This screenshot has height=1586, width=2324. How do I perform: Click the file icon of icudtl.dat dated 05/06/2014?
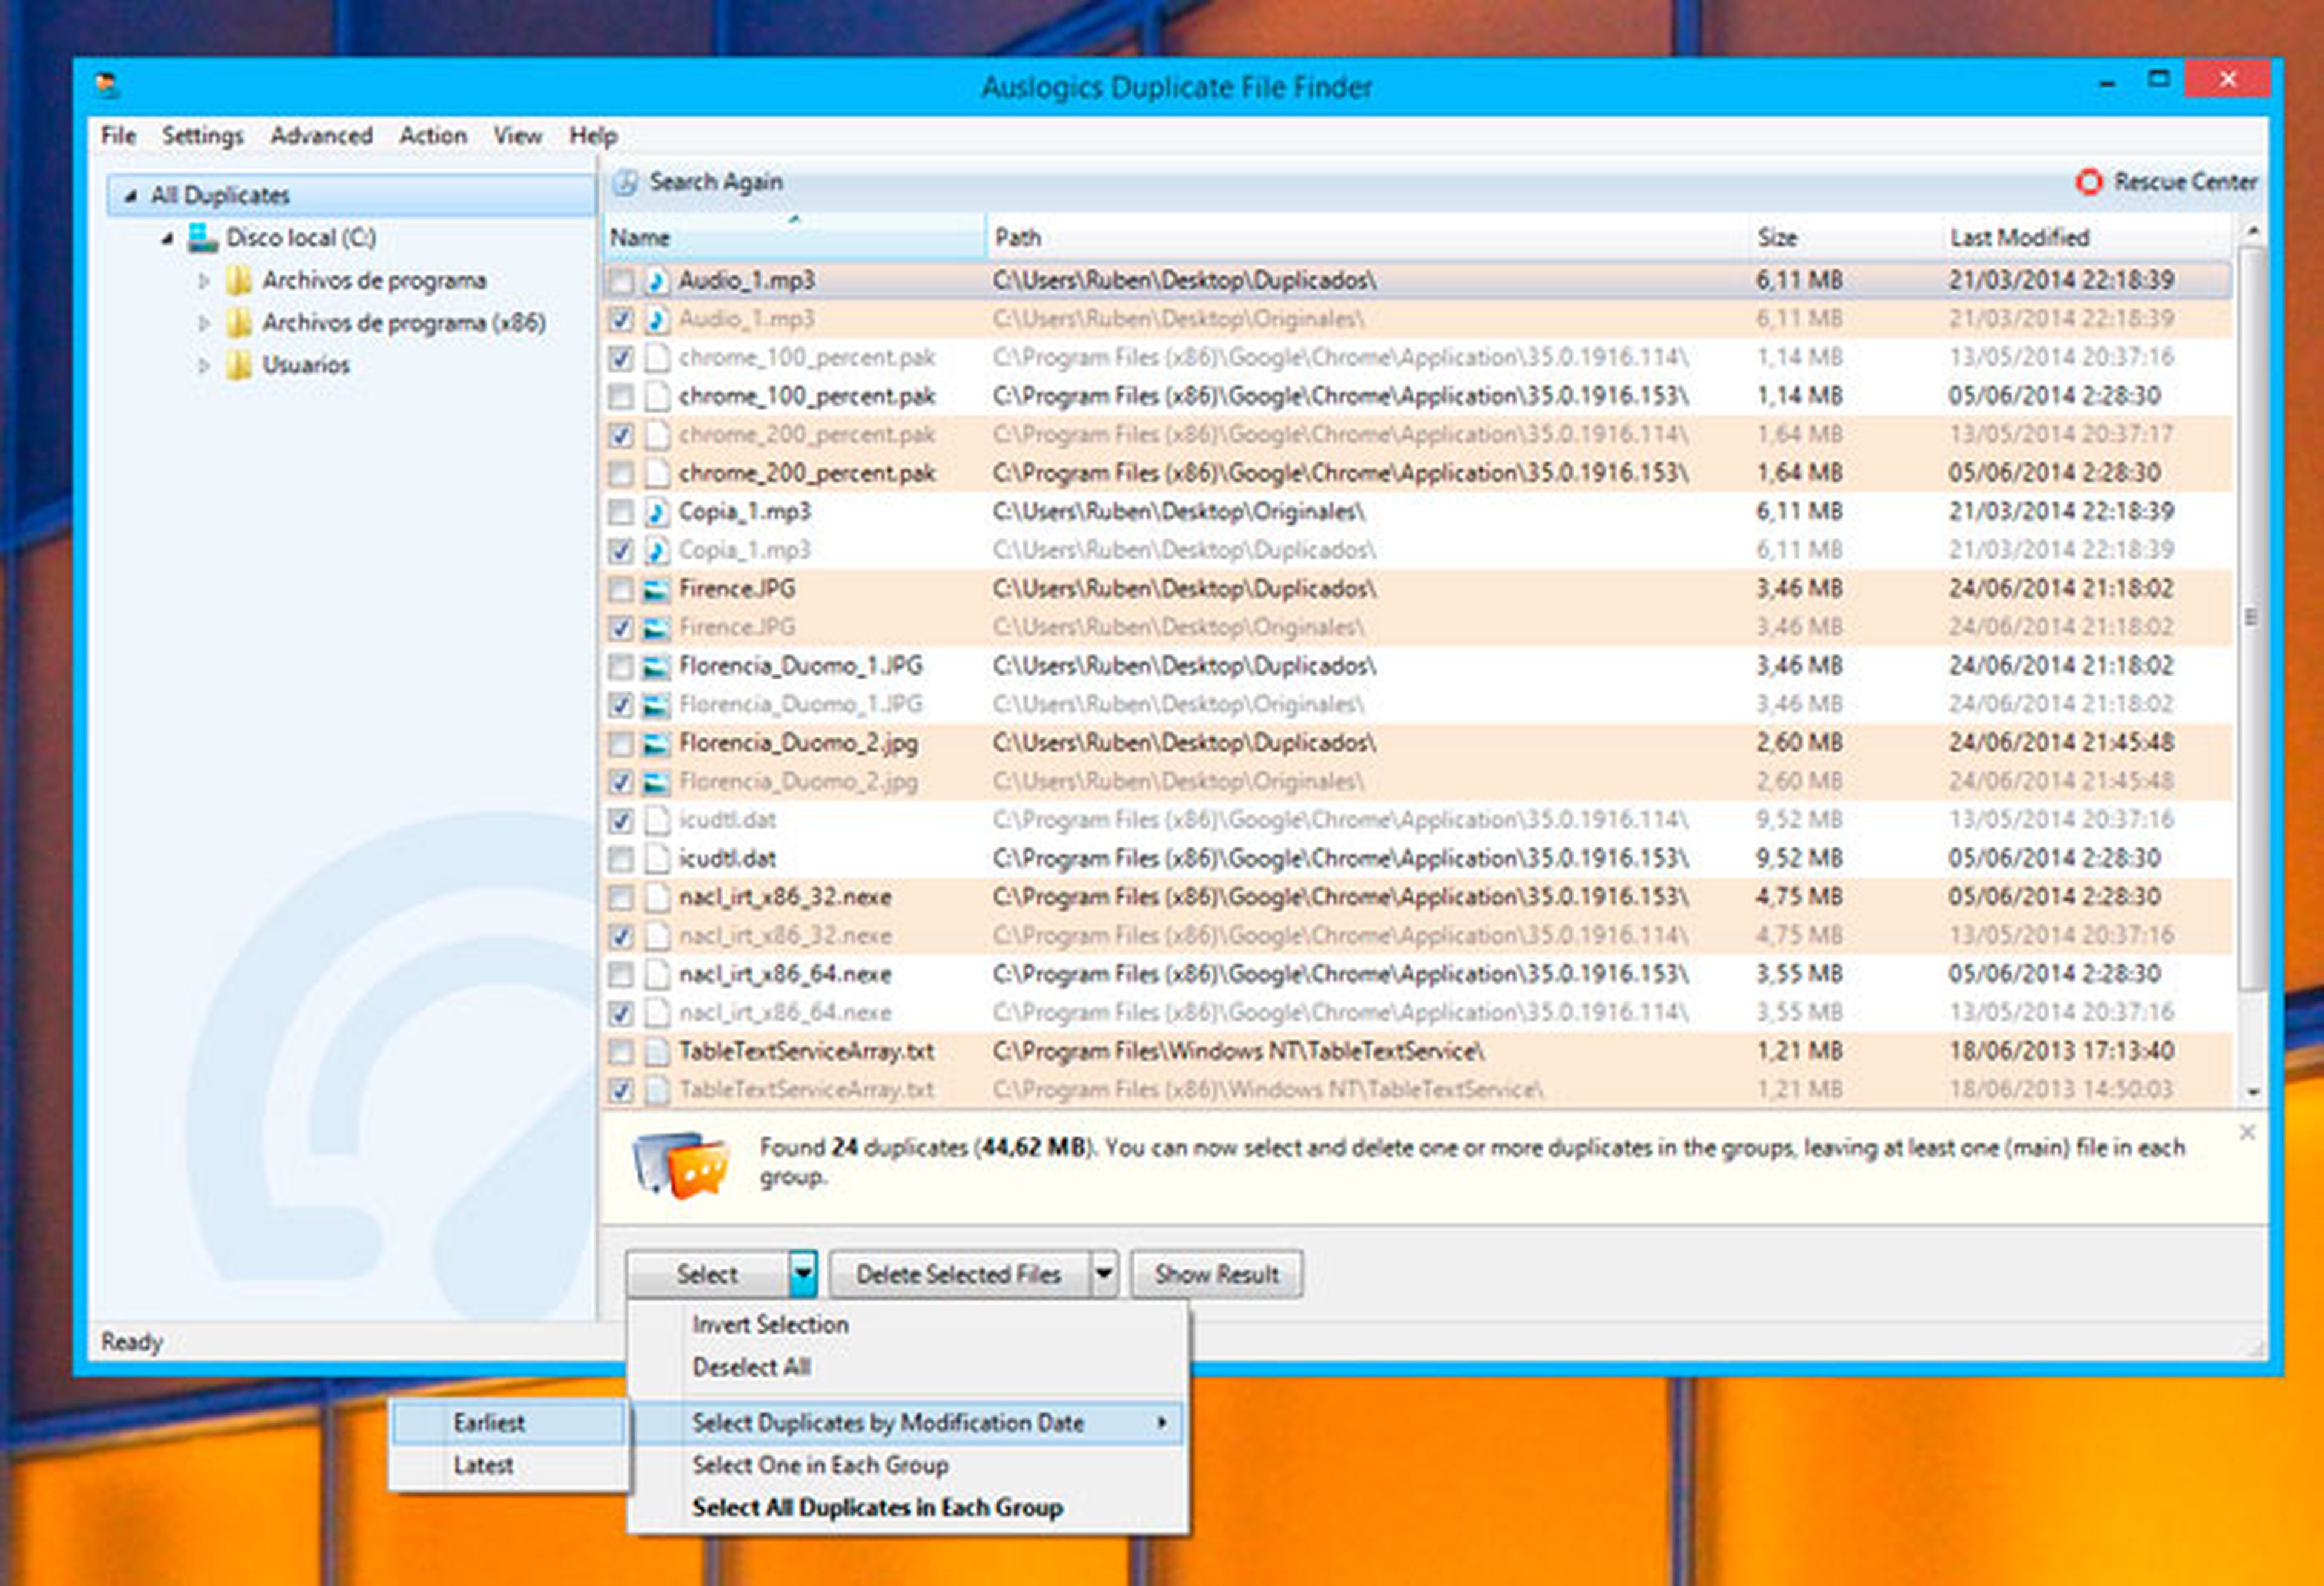(x=656, y=858)
